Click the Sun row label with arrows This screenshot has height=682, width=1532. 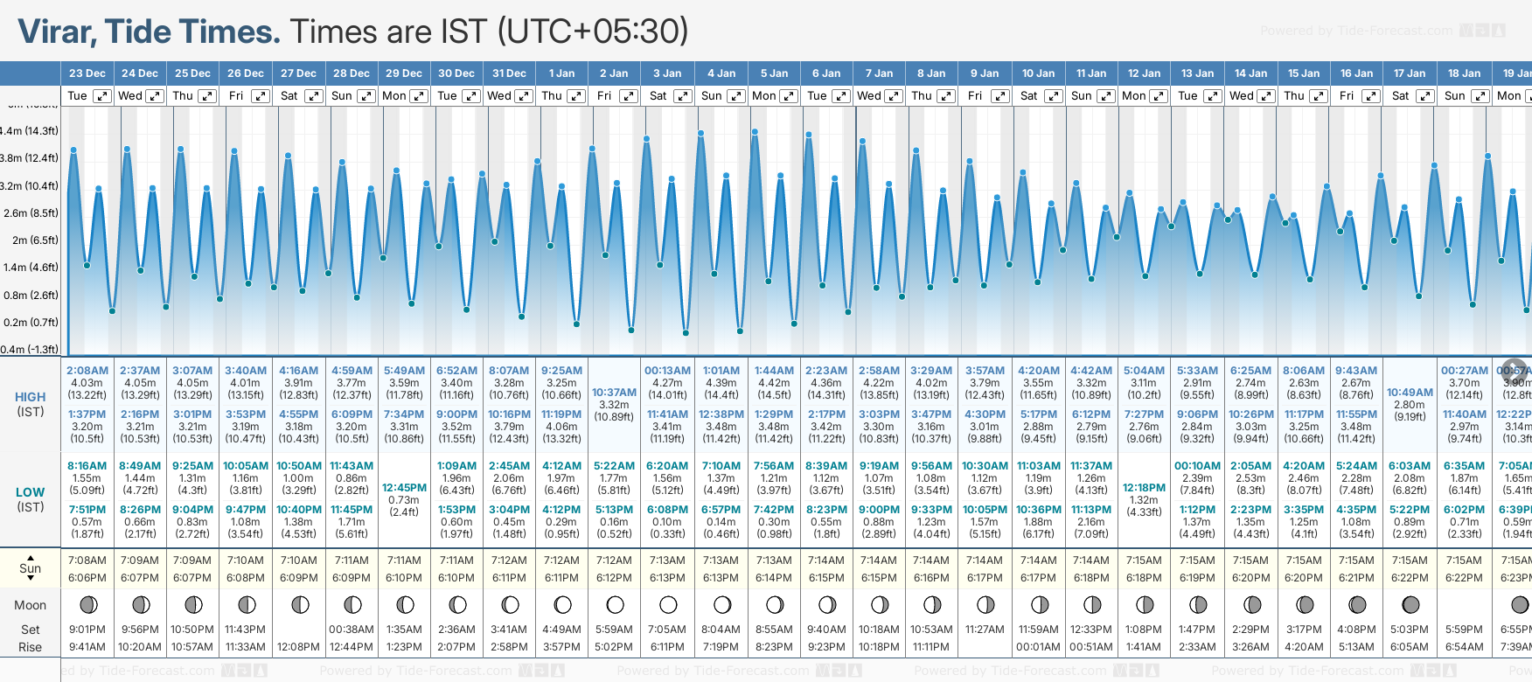pos(31,567)
